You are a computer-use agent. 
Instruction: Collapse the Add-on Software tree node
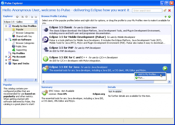tap(6, 40)
